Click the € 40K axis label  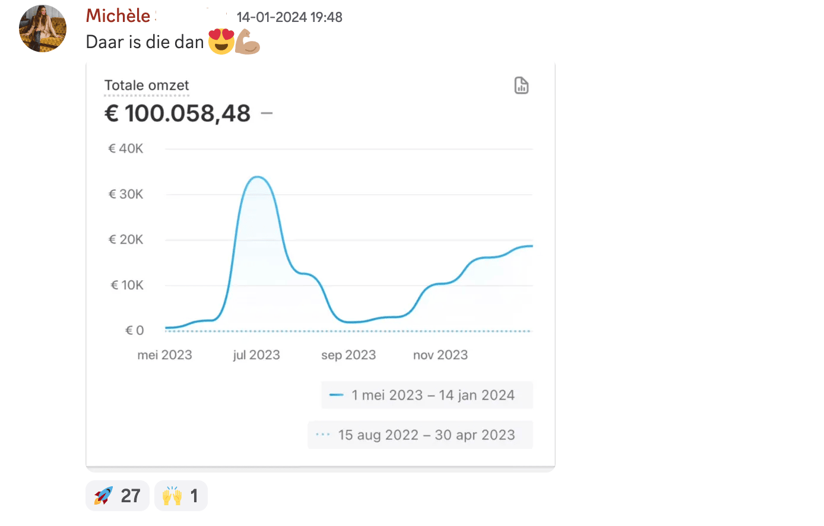tap(126, 148)
